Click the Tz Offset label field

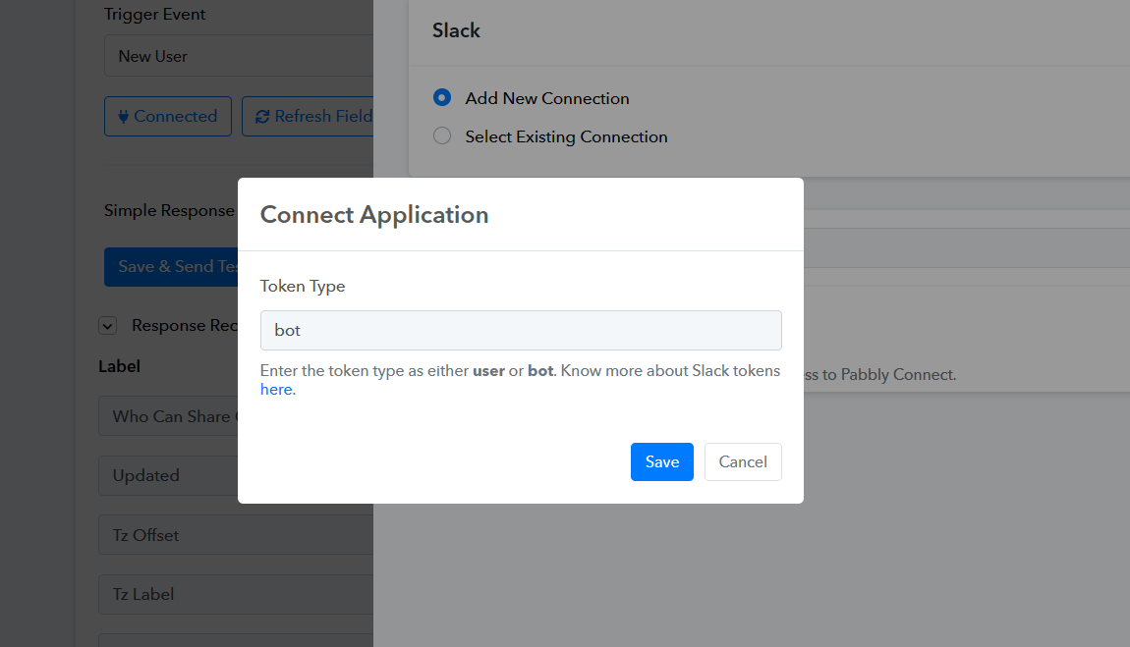(x=236, y=535)
